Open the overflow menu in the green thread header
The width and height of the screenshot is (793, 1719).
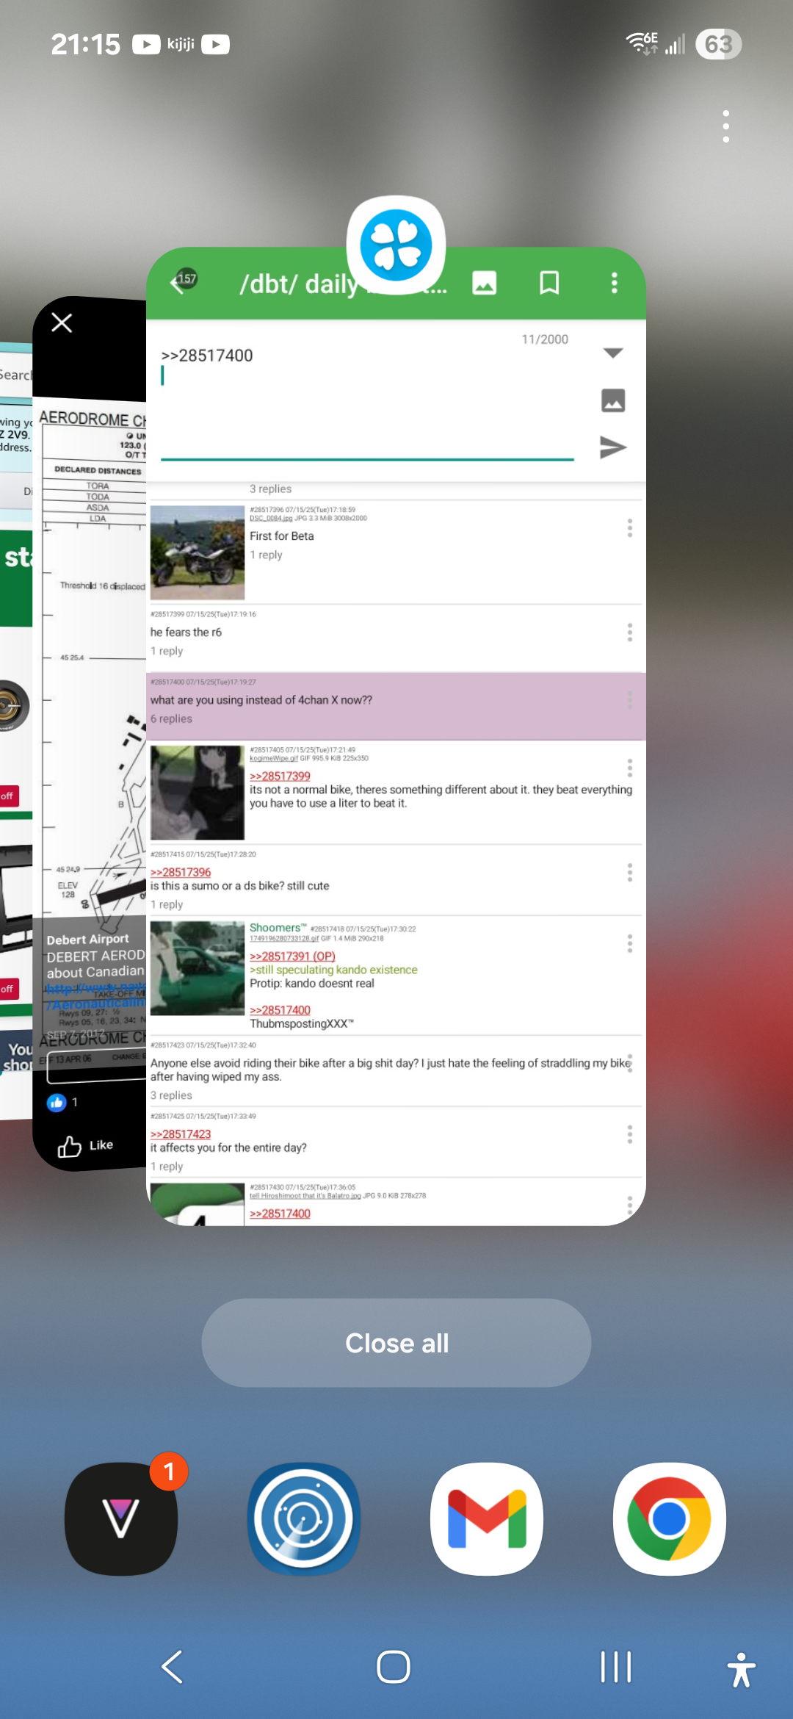tap(614, 283)
